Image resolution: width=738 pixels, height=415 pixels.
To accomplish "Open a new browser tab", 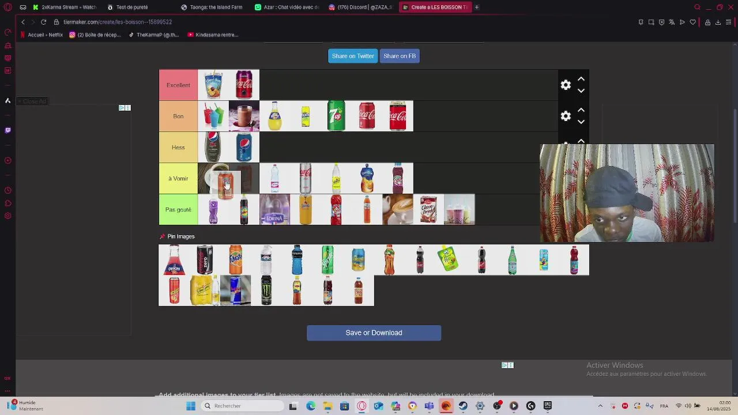I will 477,7.
